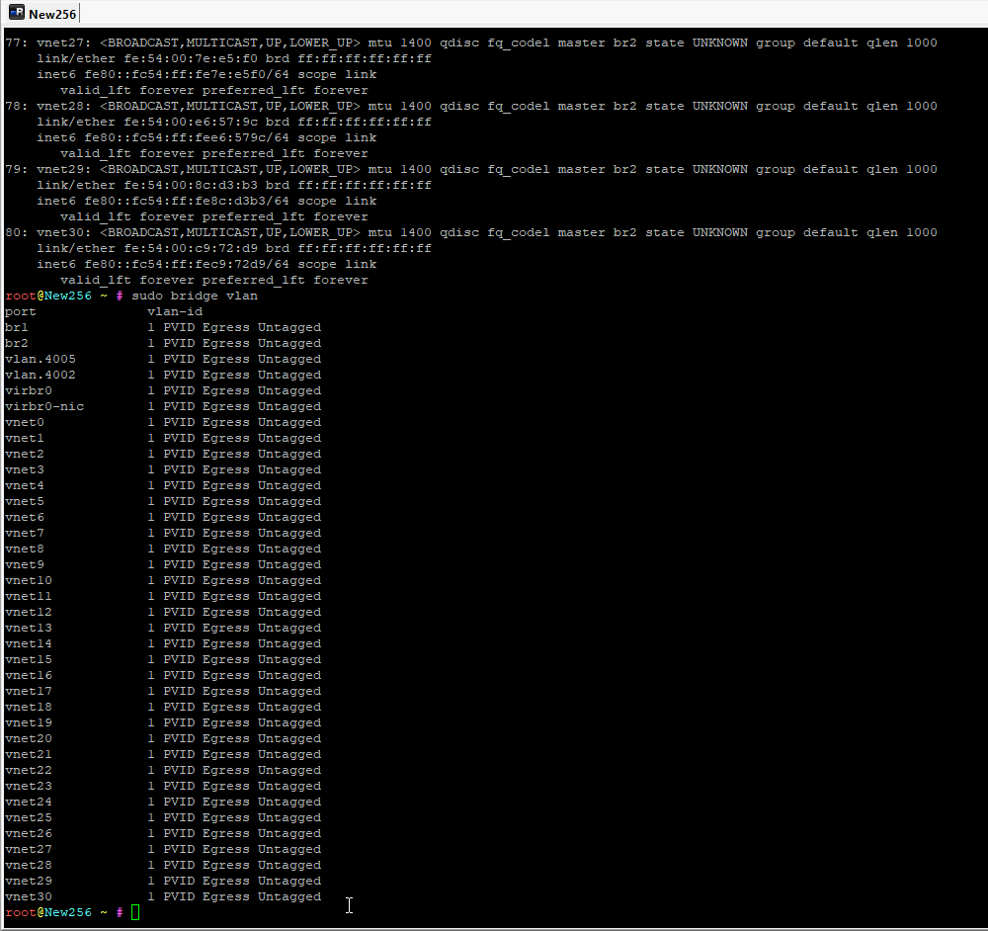Click the '79: vnet29:' interface line
This screenshot has width=988, height=931.
coord(471,169)
